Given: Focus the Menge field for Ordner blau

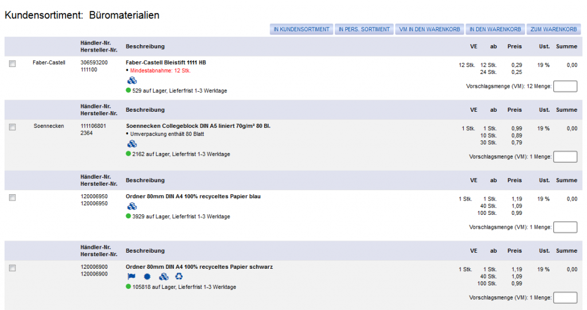Looking at the screenshot, I should point(565,227).
